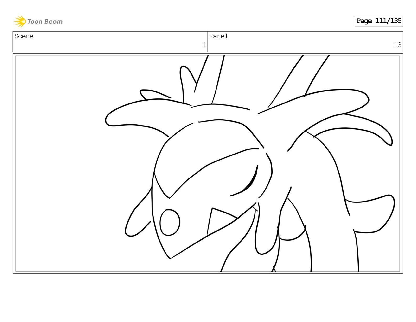Click the Toon Boom logo
This screenshot has width=416, height=322.
coord(38,21)
